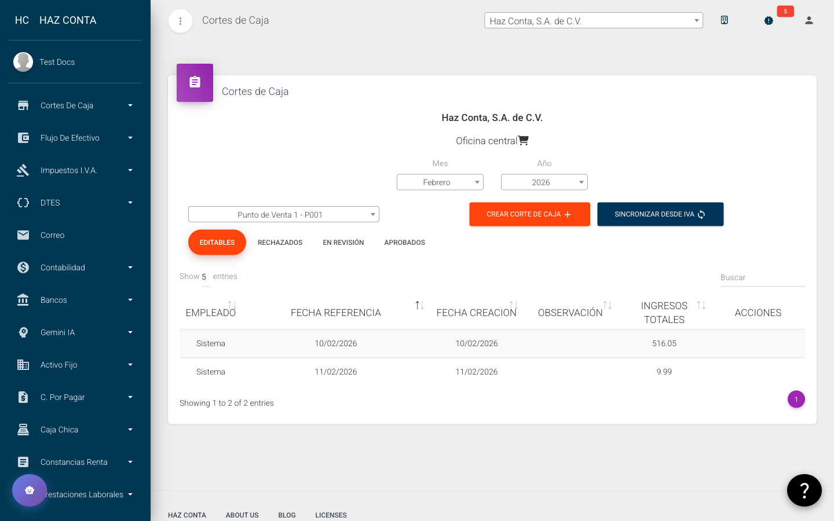Open the Mes dropdown showing Febrero
The width and height of the screenshot is (834, 521).
[x=440, y=182]
